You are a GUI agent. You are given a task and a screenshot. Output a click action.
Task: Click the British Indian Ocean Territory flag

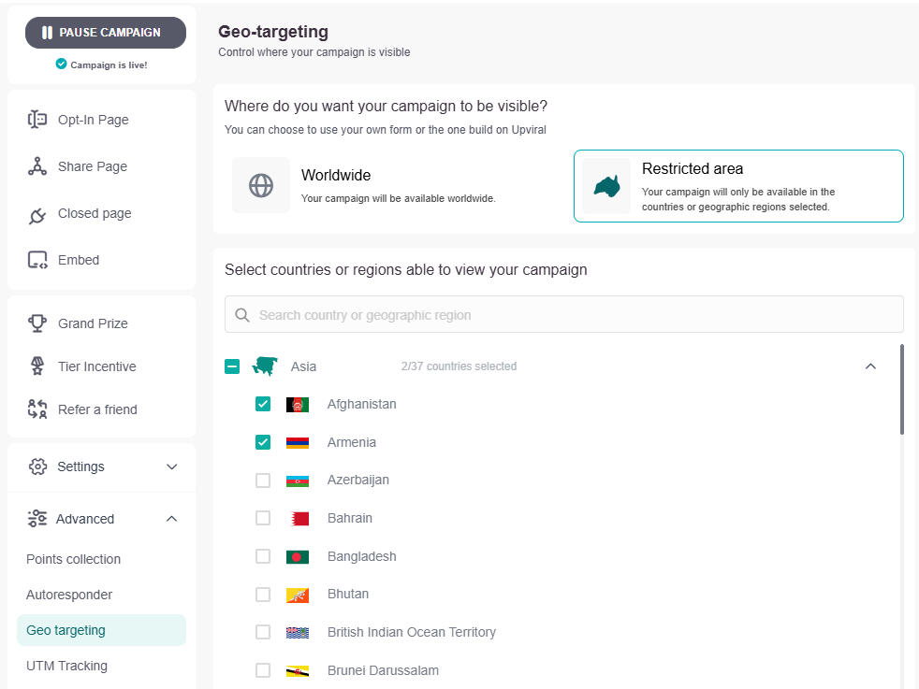coord(298,633)
